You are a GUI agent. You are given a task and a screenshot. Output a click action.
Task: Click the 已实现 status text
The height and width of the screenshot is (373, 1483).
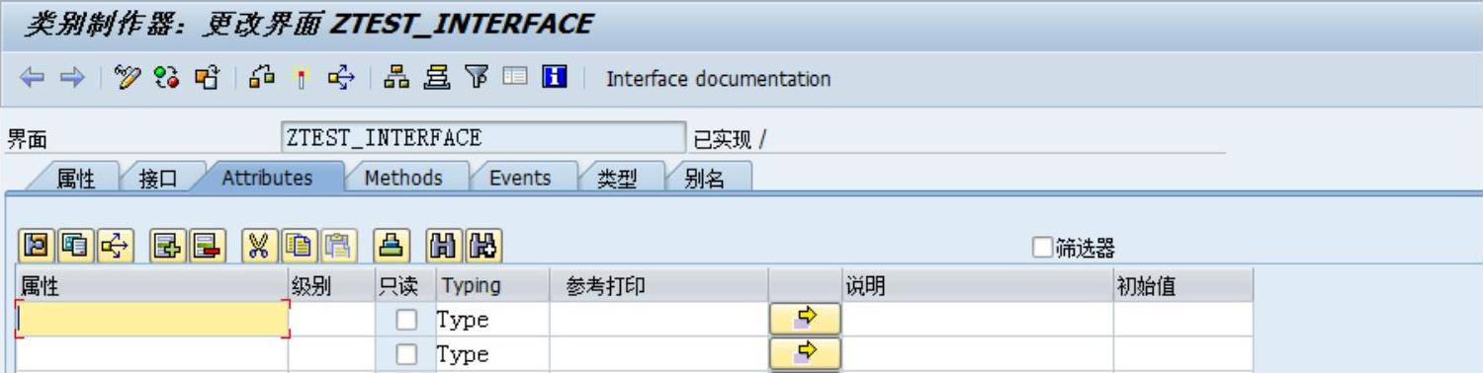pos(724,140)
